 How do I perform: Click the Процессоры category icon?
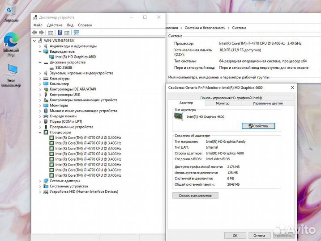click(46, 133)
